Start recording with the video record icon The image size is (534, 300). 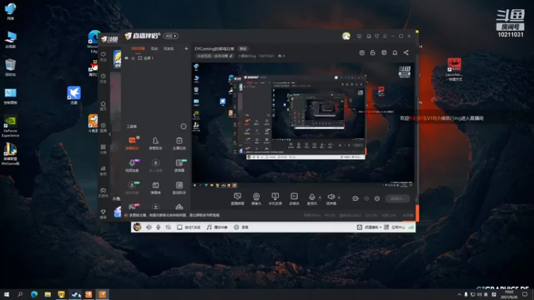point(355,198)
